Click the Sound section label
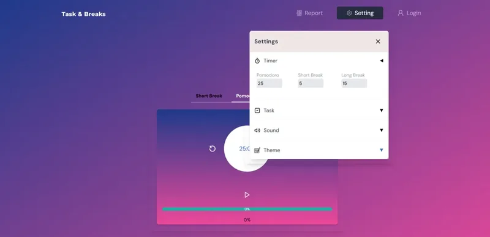Screen dimensions: 490x237 (x=271, y=130)
